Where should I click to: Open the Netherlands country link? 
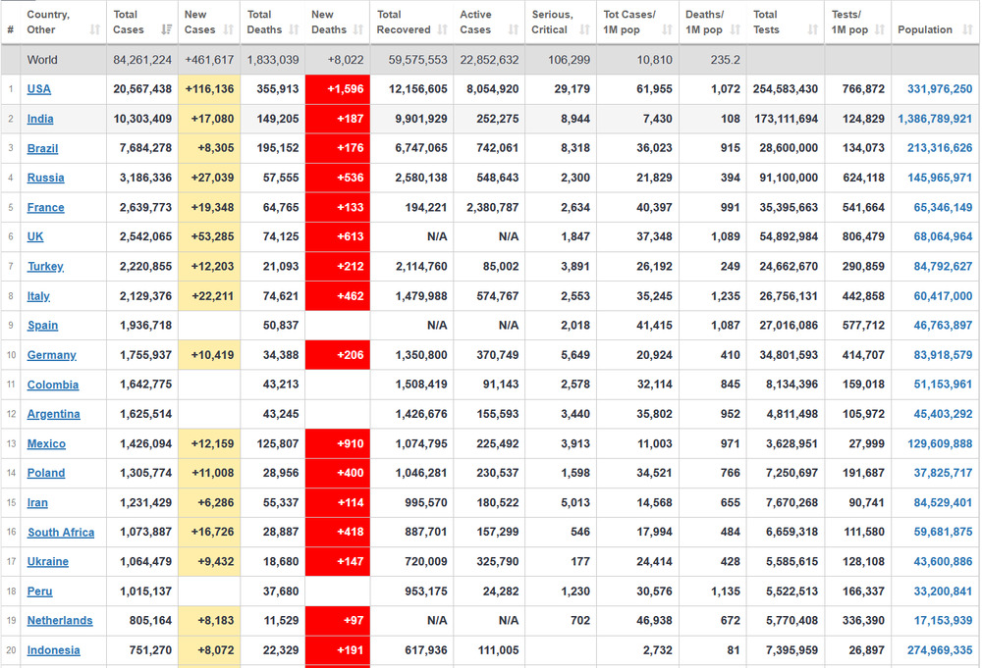coord(60,621)
